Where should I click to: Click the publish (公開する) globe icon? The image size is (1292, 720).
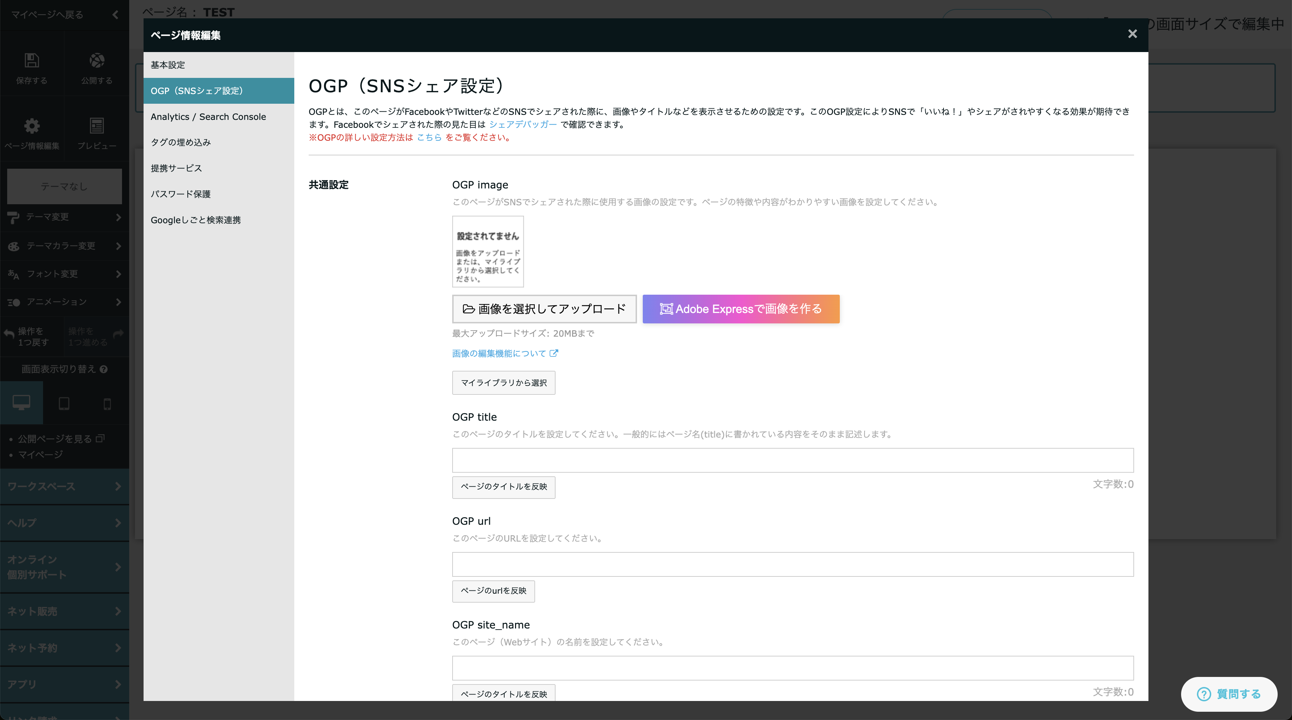pyautogui.click(x=97, y=61)
